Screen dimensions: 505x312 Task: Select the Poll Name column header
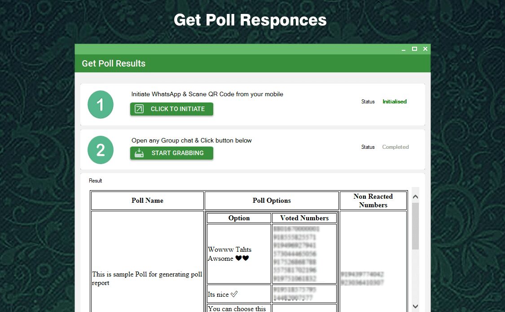147,201
